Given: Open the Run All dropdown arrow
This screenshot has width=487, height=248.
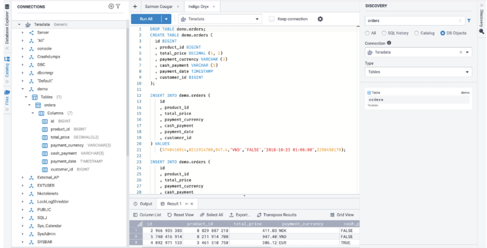Looking at the screenshot, I should 166,19.
